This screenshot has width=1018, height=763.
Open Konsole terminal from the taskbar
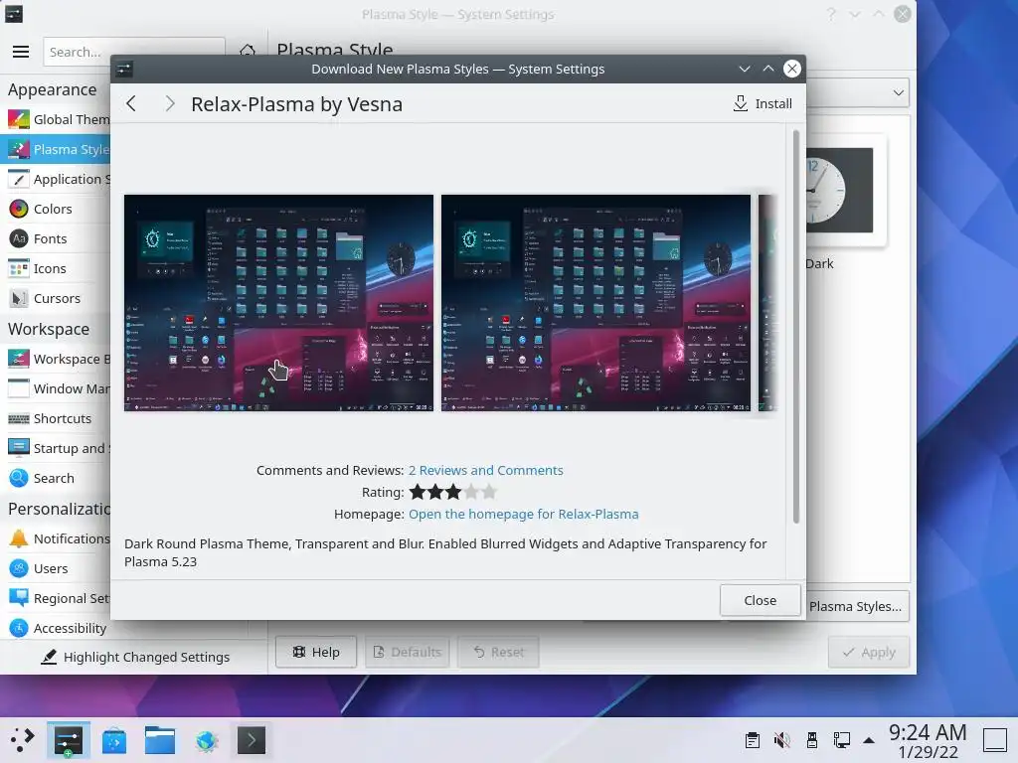pos(252,740)
